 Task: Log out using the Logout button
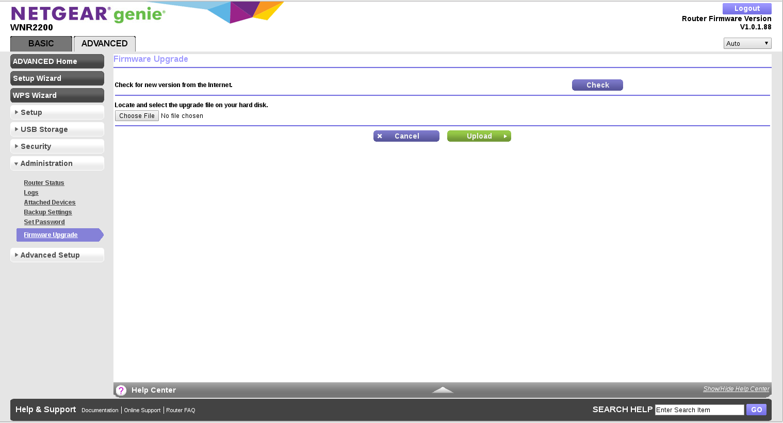coord(746,8)
